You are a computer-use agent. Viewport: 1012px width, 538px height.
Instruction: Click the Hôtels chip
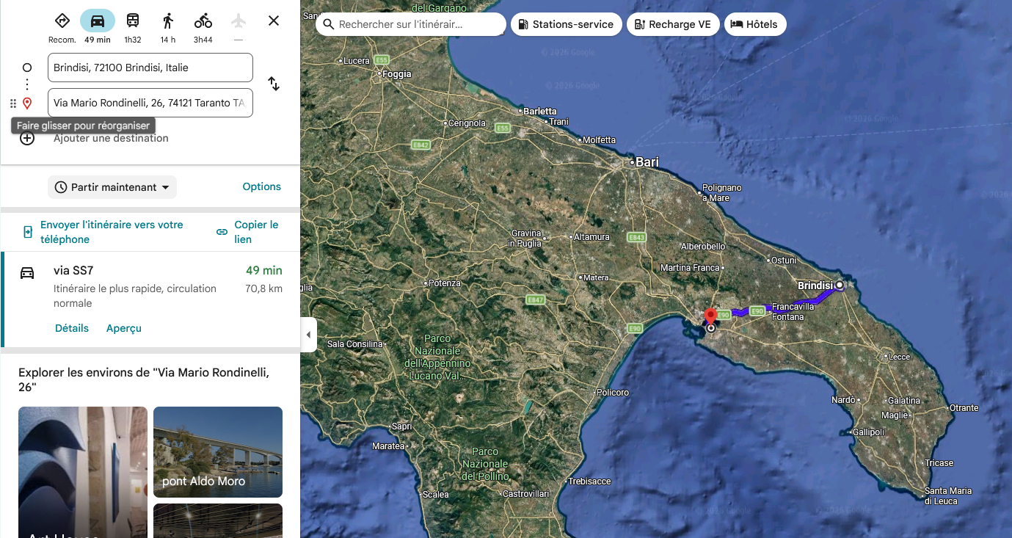[x=755, y=24]
